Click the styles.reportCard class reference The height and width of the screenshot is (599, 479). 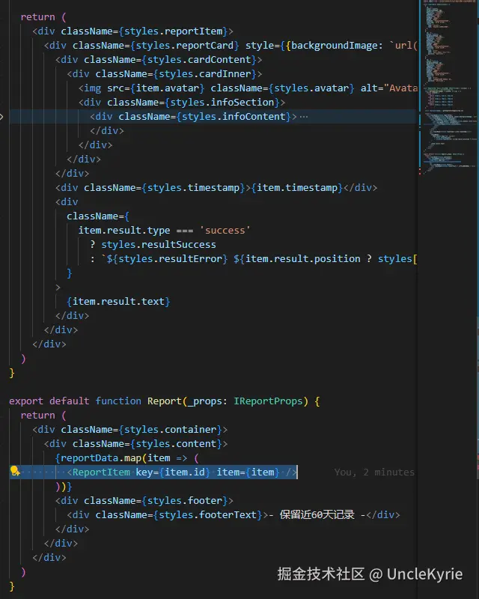pos(185,46)
